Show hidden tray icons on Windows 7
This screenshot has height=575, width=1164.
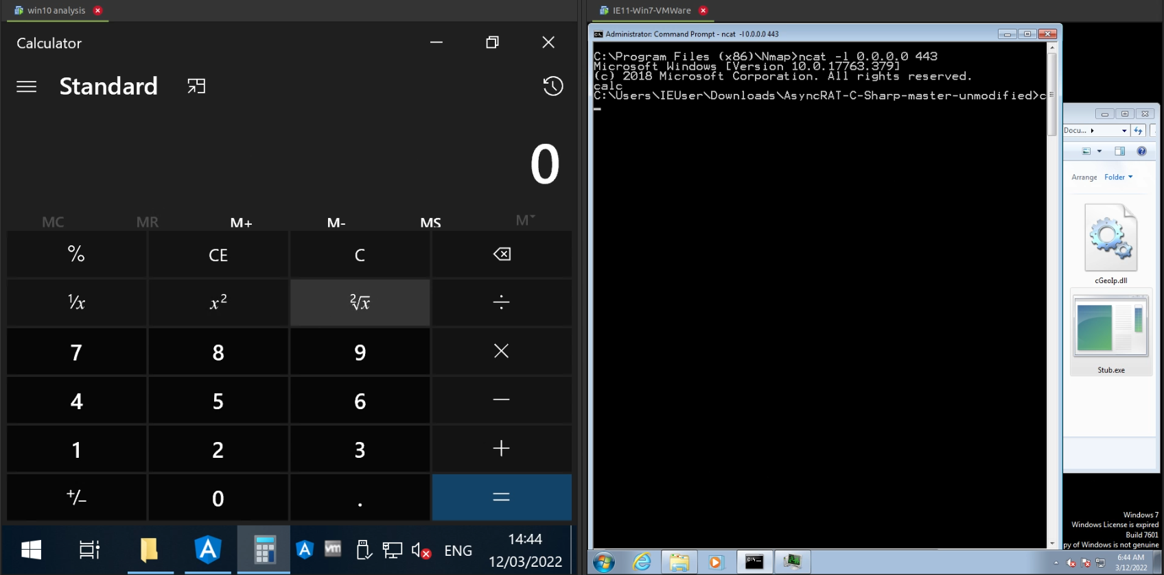[x=1056, y=563]
